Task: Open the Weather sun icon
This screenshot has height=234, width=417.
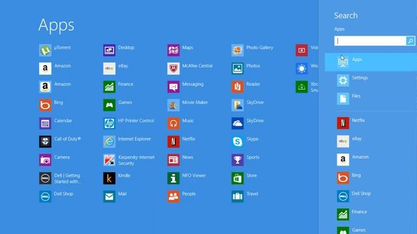Action: pos(302,68)
